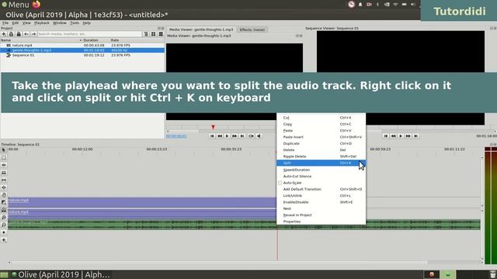The width and height of the screenshot is (497, 279).
Task: Choose Enable/Disable from the context menu
Action: pos(321,202)
